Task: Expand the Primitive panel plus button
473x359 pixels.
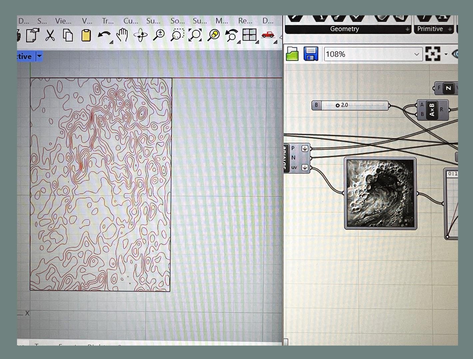Action: click(450, 30)
